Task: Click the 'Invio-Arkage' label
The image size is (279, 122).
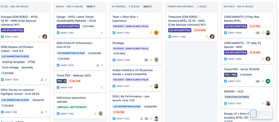Action: 10,68
